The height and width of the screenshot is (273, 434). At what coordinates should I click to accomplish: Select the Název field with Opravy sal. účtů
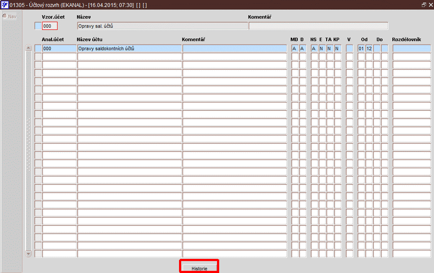click(x=162, y=26)
